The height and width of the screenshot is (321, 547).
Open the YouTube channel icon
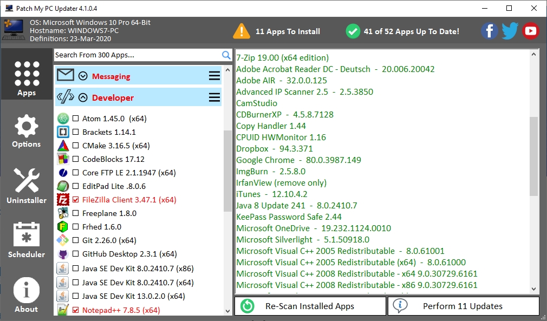(x=531, y=31)
